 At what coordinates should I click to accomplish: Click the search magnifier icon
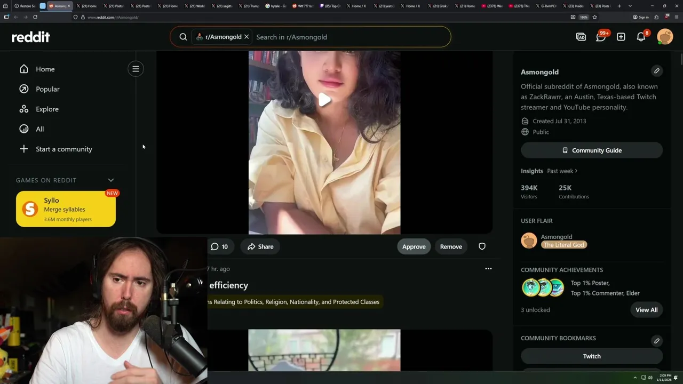click(x=183, y=37)
